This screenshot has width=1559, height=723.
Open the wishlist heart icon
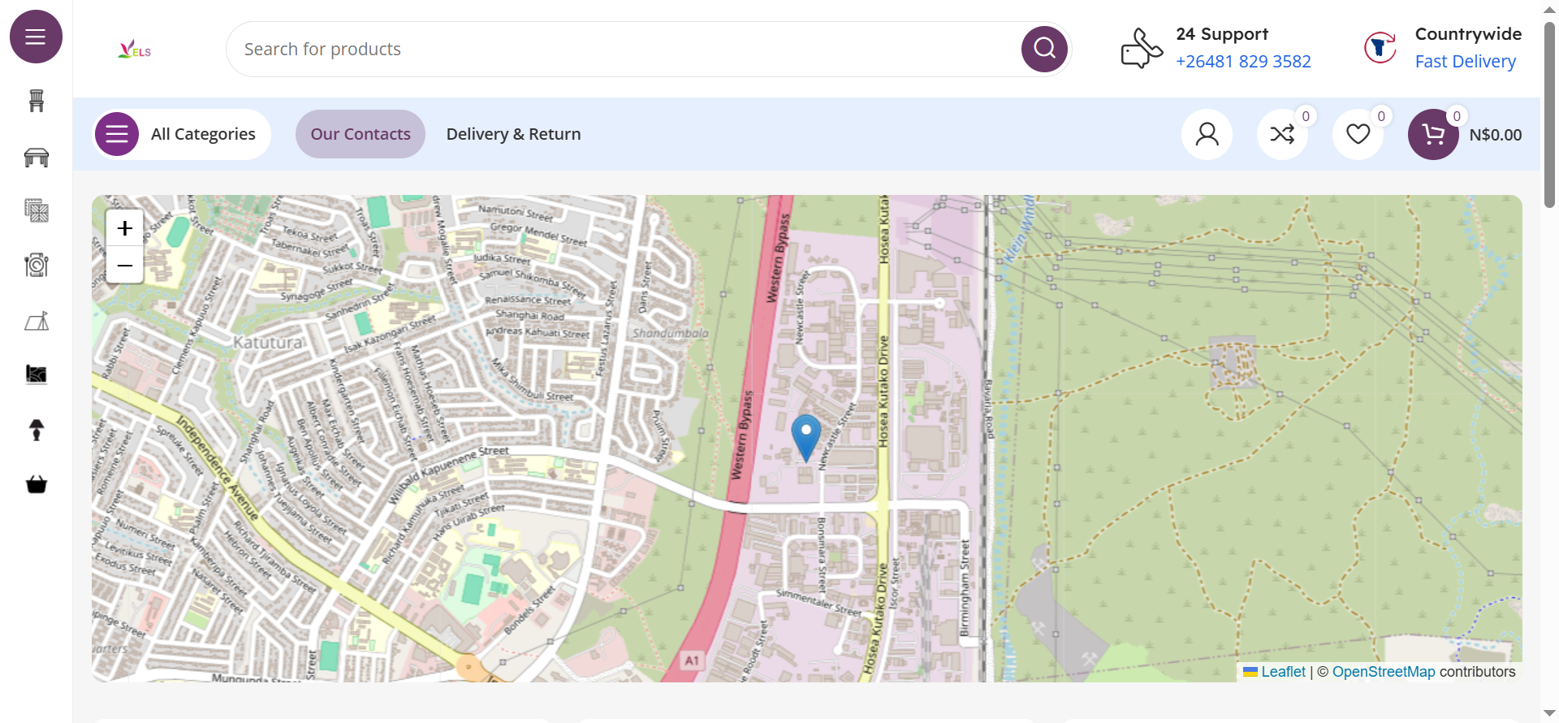[x=1358, y=134]
